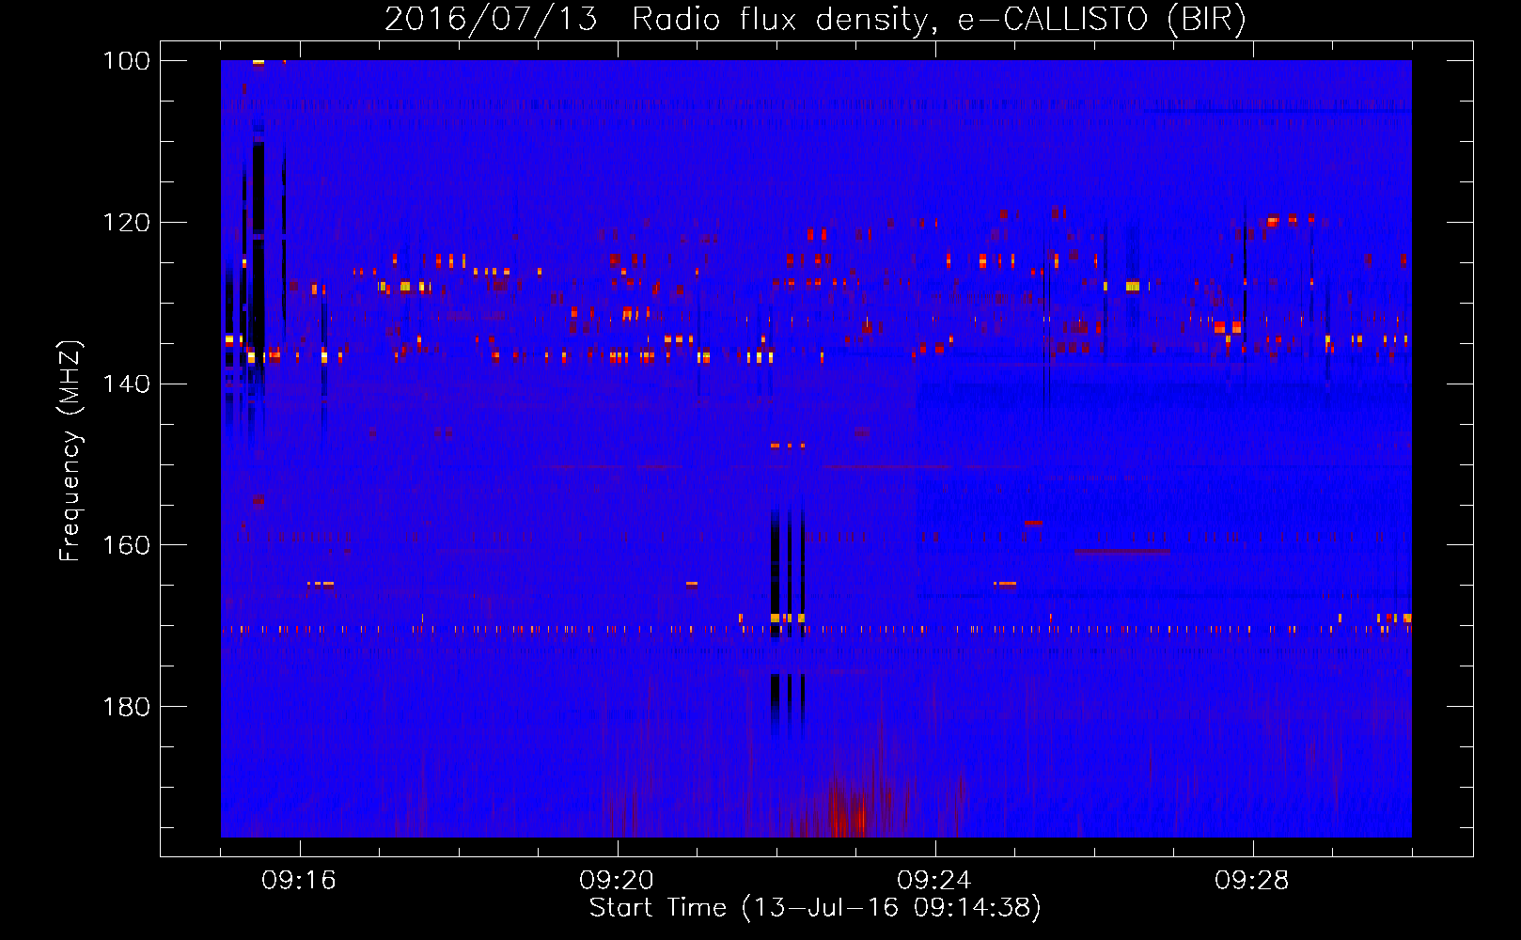Viewport: 1521px width, 940px height.
Task: Click the 100 frequency tick label
Action: [126, 61]
